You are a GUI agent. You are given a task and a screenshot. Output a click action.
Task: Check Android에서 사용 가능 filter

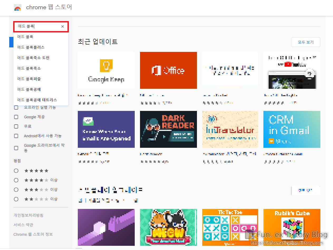pos(16,136)
